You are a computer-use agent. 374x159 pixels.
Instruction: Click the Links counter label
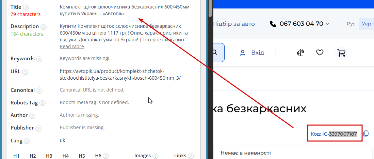click(x=180, y=156)
